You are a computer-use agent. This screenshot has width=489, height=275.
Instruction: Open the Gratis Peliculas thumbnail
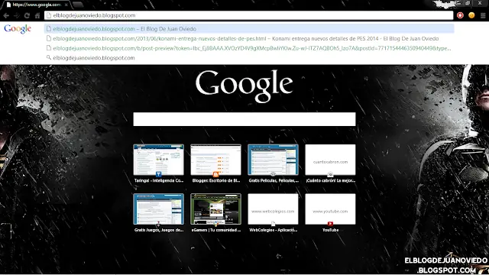(x=273, y=160)
